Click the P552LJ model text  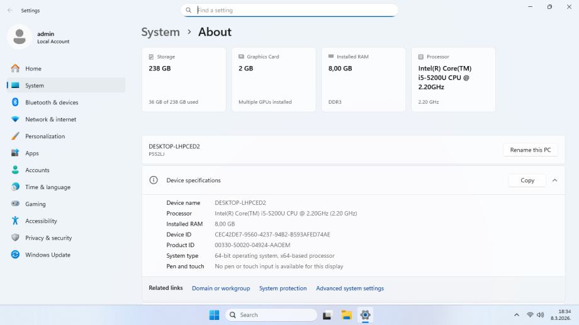pos(157,154)
